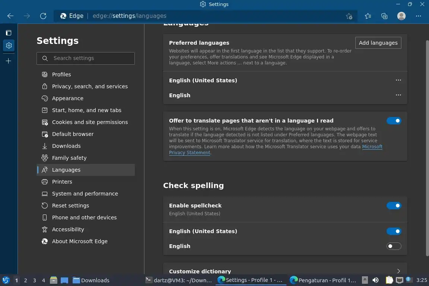Click the file manager taskbar launcher icon
This screenshot has width=429, height=286.
coord(54,280)
